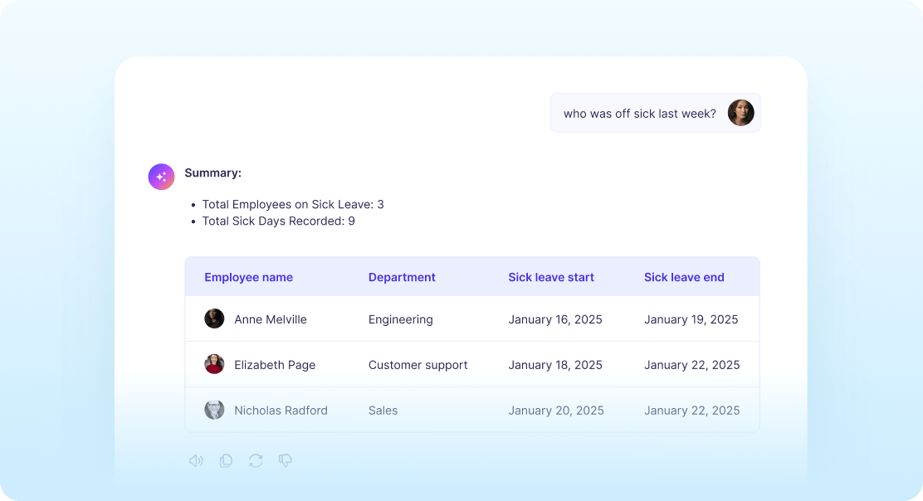Viewport: 923px width, 501px height.
Task: Open the Elizabeth Page employee name
Action: click(275, 365)
